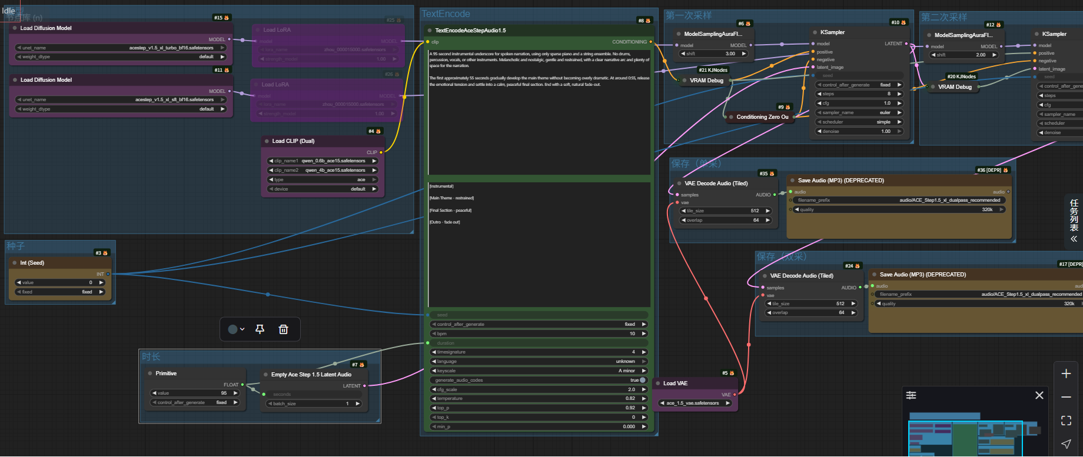Collapse the Load CLIP (Dual) node
Screen dimensions: 1083x457
(x=267, y=141)
